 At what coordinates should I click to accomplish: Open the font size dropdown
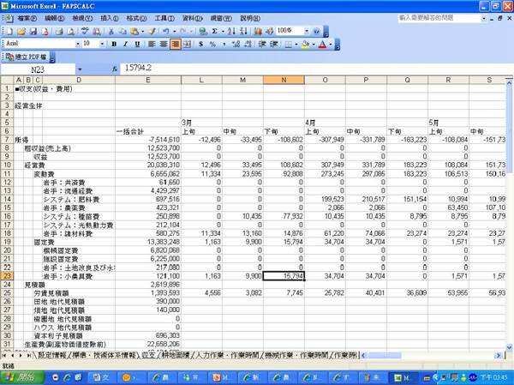[103, 44]
